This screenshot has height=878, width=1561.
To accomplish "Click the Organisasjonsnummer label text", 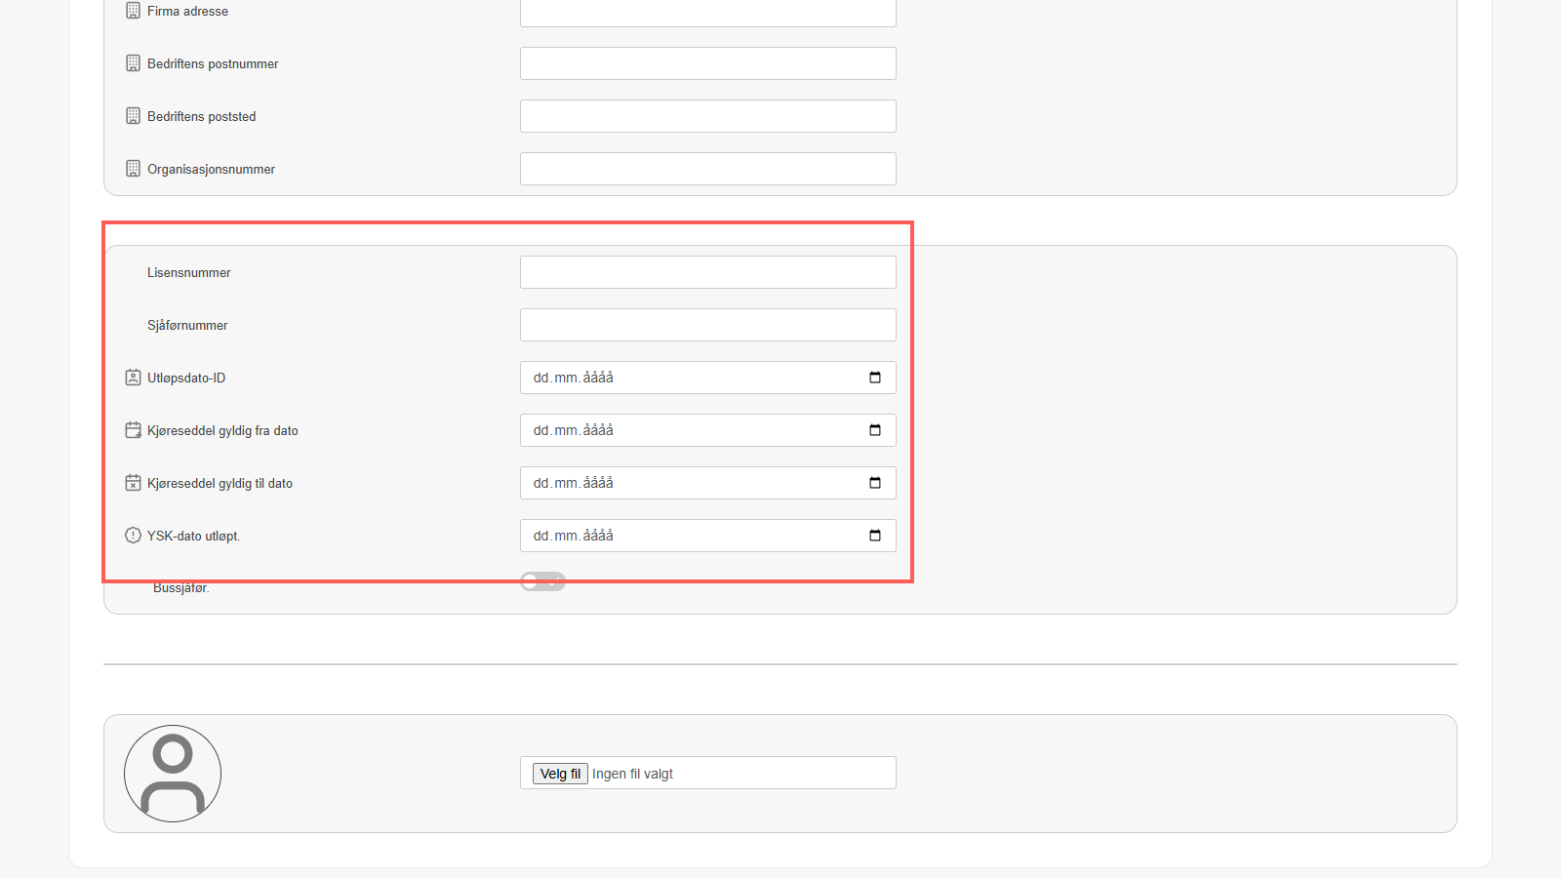I will click(211, 169).
